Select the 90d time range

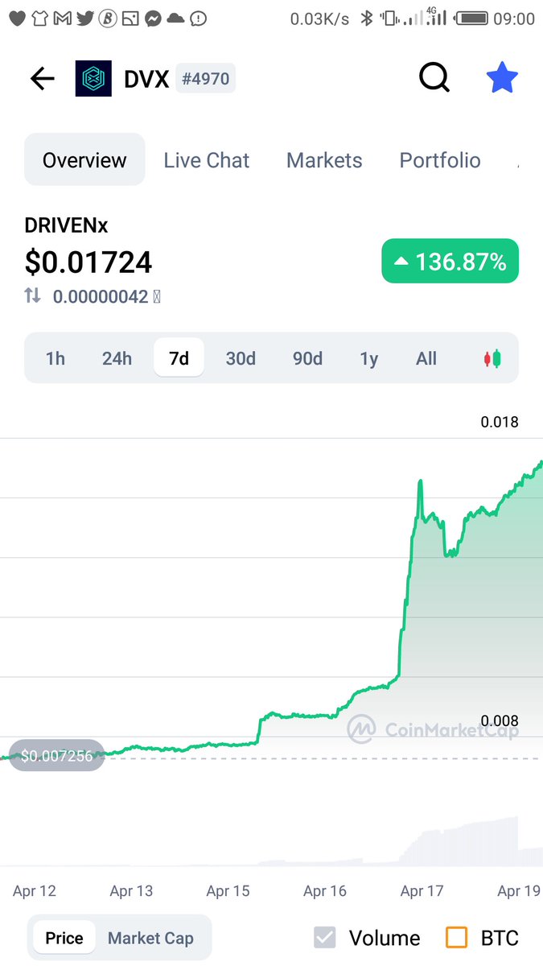pos(307,358)
